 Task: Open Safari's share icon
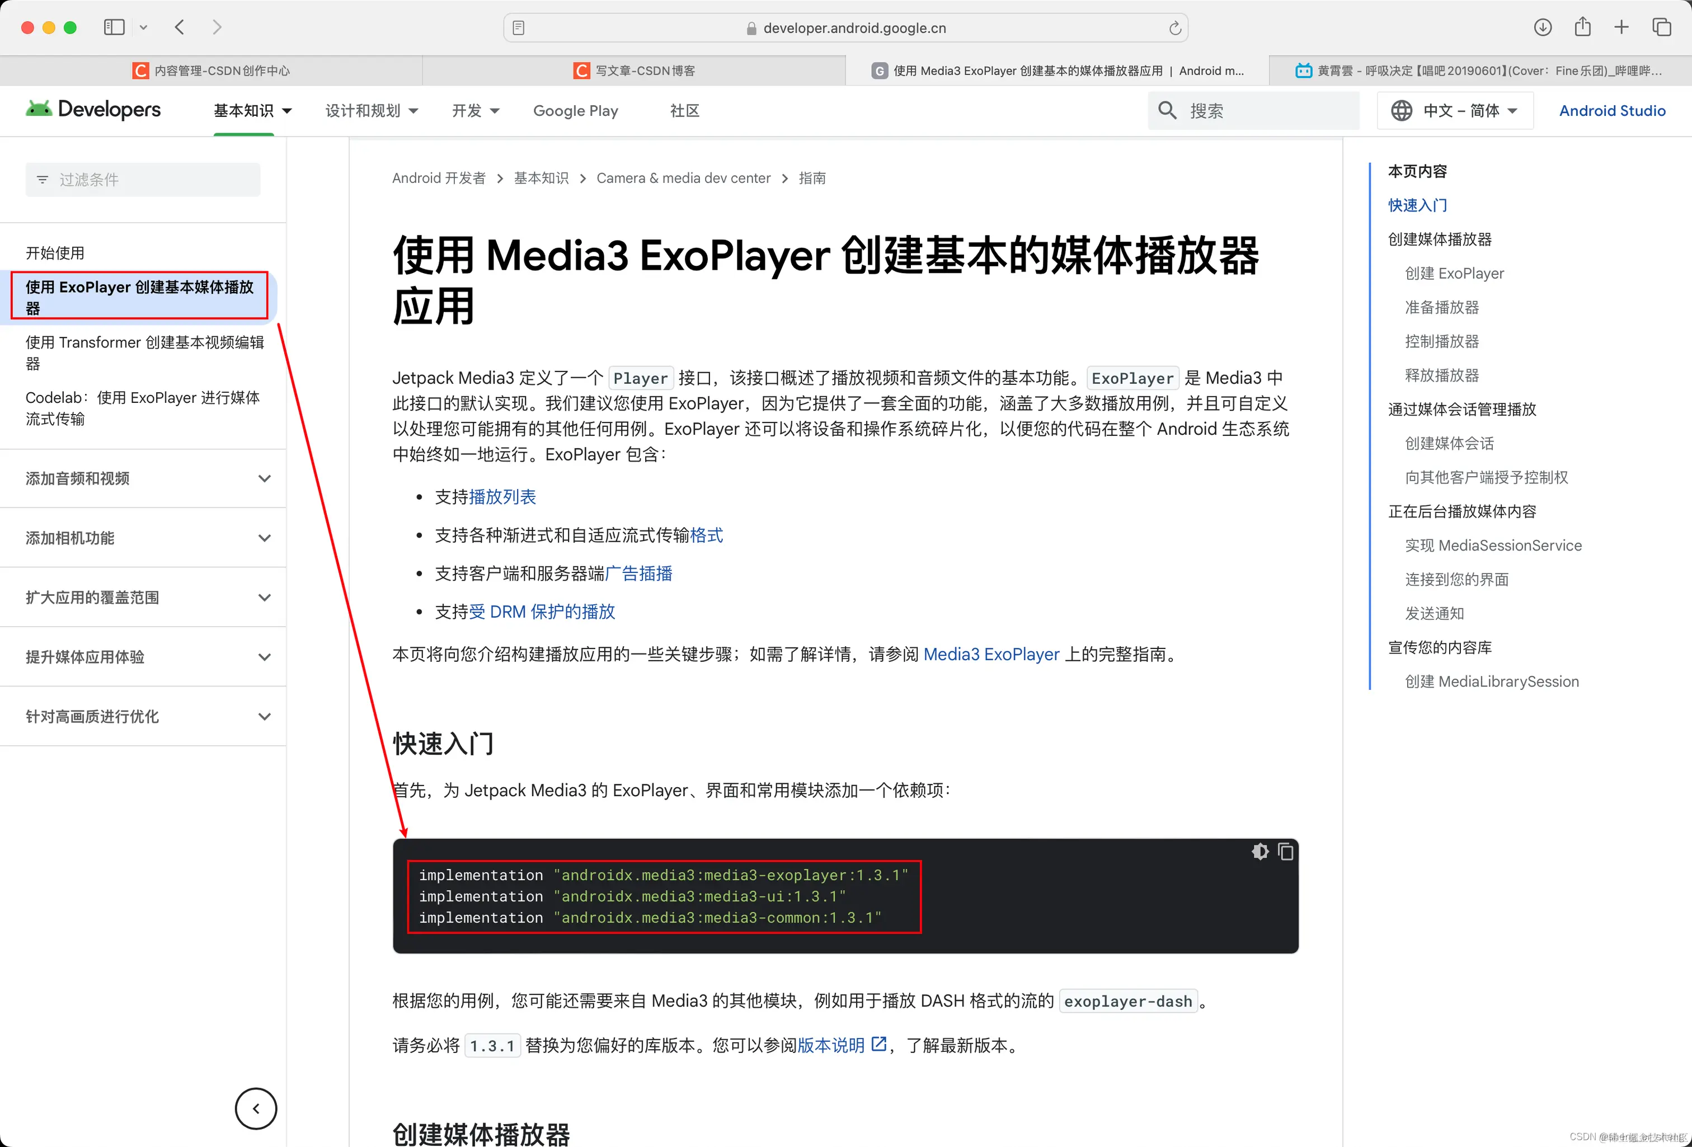click(1582, 27)
